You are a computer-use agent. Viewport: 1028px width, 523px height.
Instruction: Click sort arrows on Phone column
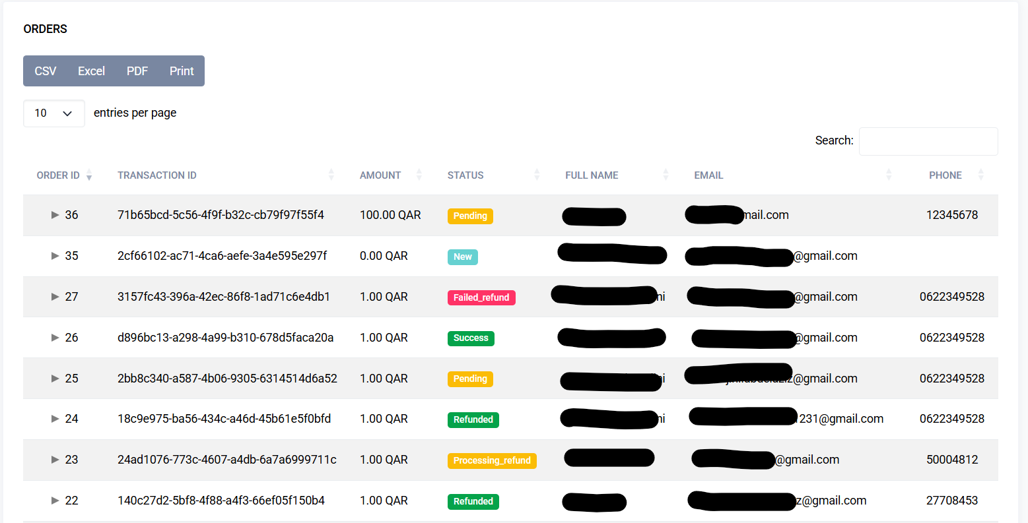(x=980, y=175)
